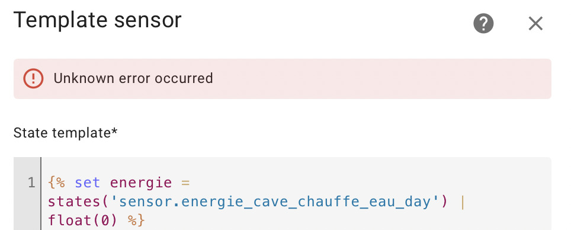
Task: Click line number 1 in the gutter
Action: pos(31,182)
